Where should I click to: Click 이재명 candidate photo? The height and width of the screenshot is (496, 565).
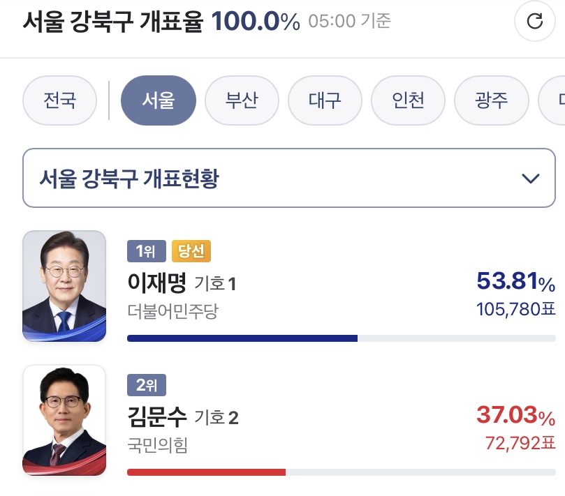pos(64,286)
